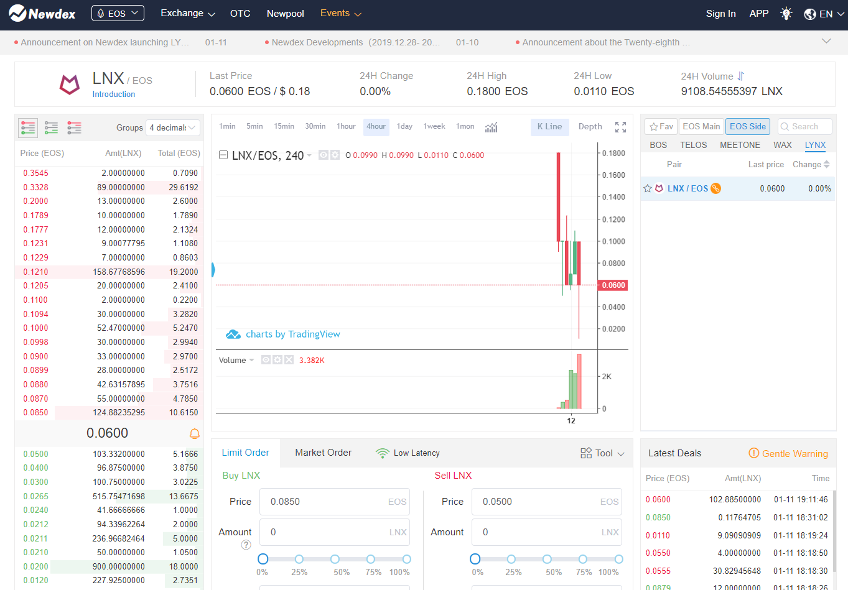Open the LNX Introduction link
The width and height of the screenshot is (848, 590).
114,94
